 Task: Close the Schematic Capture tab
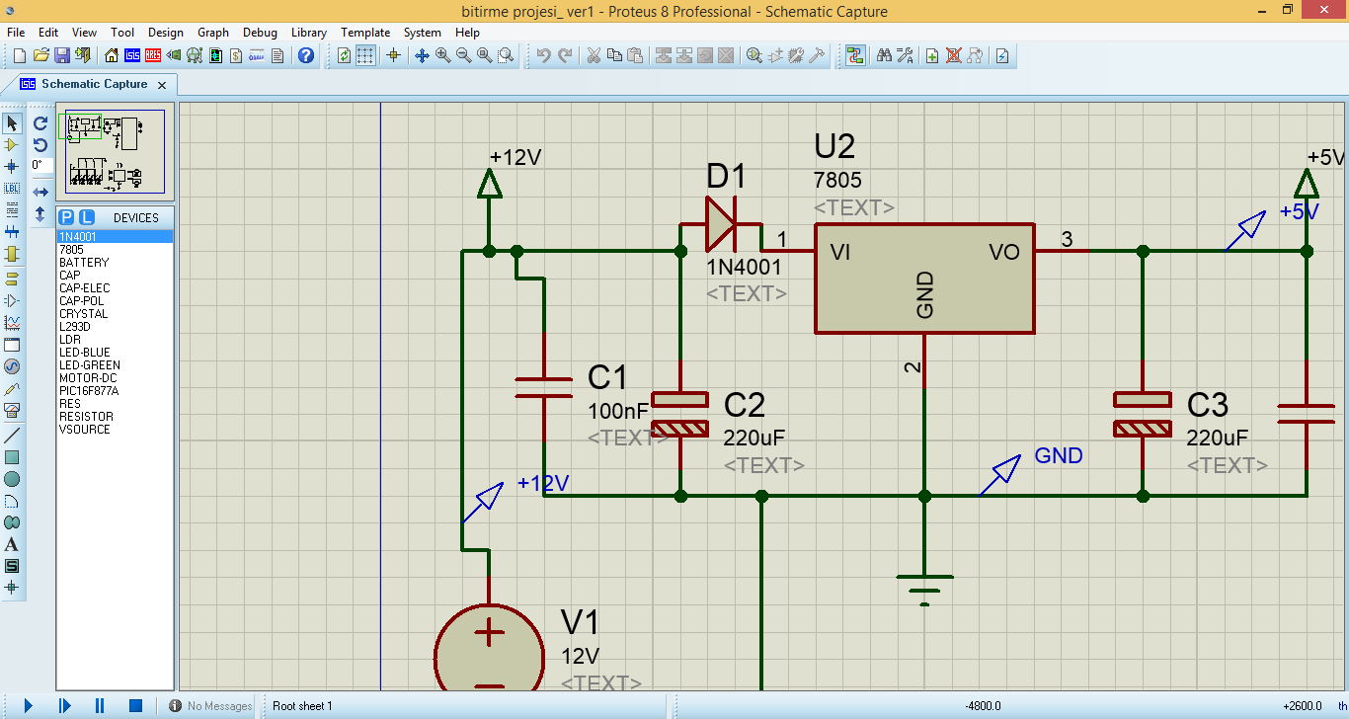[x=163, y=85]
